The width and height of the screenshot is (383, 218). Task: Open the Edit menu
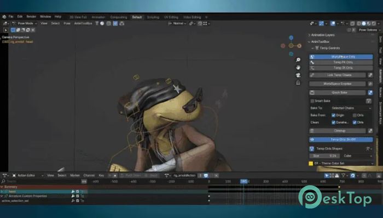(20, 16)
